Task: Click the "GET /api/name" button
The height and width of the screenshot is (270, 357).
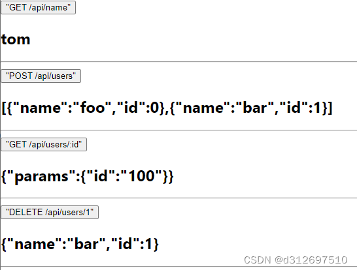Action: pos(38,7)
